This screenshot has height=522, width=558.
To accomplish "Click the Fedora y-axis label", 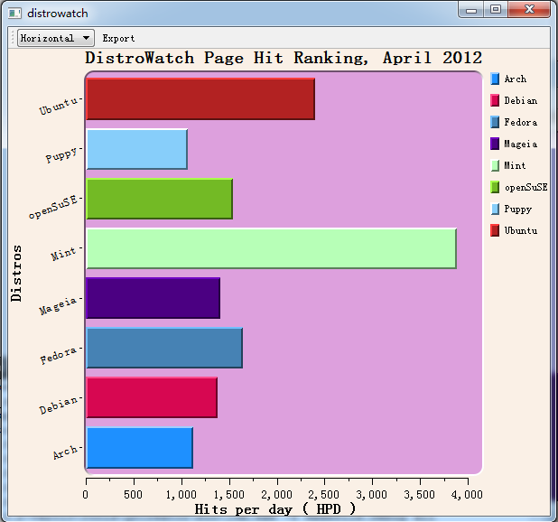I will (59, 355).
